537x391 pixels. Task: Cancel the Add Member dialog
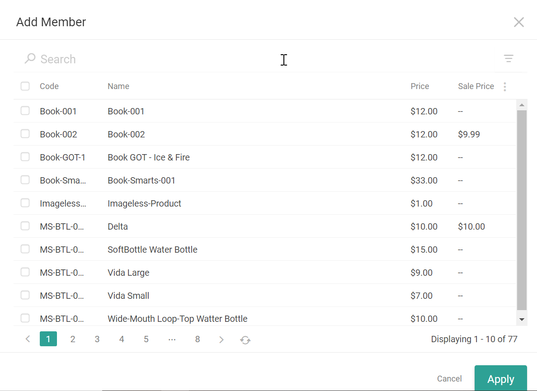coord(449,379)
